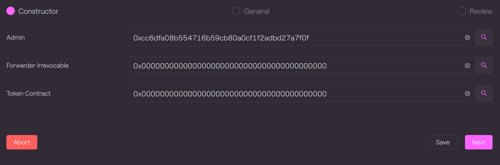Clear the Forwarder Irrevocable address

467,66
